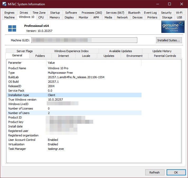188x178 pixels.
Task: Select the Installation type row
Action: [x=74, y=95]
